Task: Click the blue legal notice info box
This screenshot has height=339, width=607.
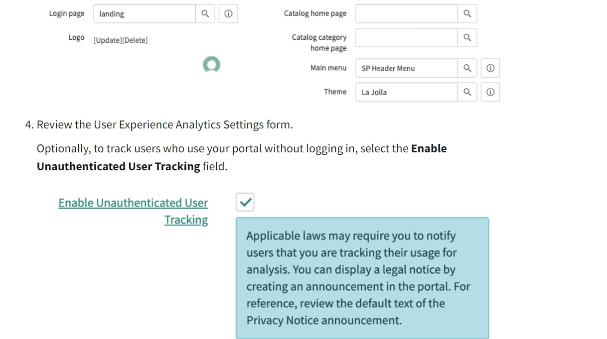Action: point(362,278)
